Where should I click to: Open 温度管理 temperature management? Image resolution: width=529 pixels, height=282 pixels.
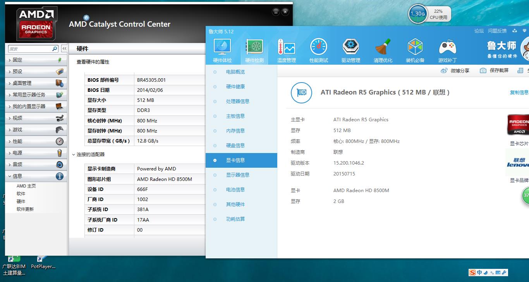[x=287, y=51]
